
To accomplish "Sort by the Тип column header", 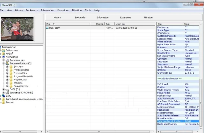I will 110,24.
